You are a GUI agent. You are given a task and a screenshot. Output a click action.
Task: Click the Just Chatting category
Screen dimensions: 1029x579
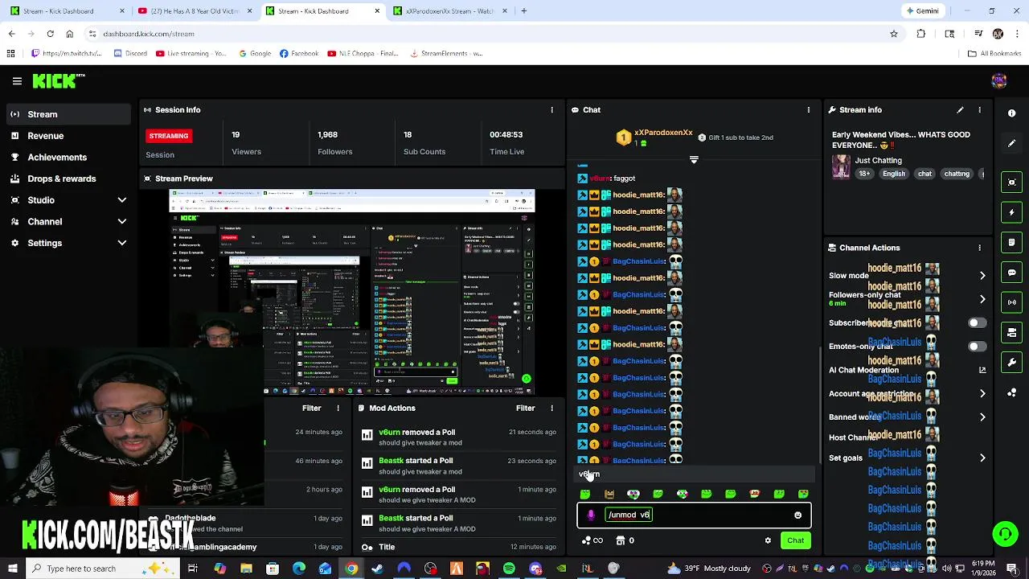click(x=879, y=161)
